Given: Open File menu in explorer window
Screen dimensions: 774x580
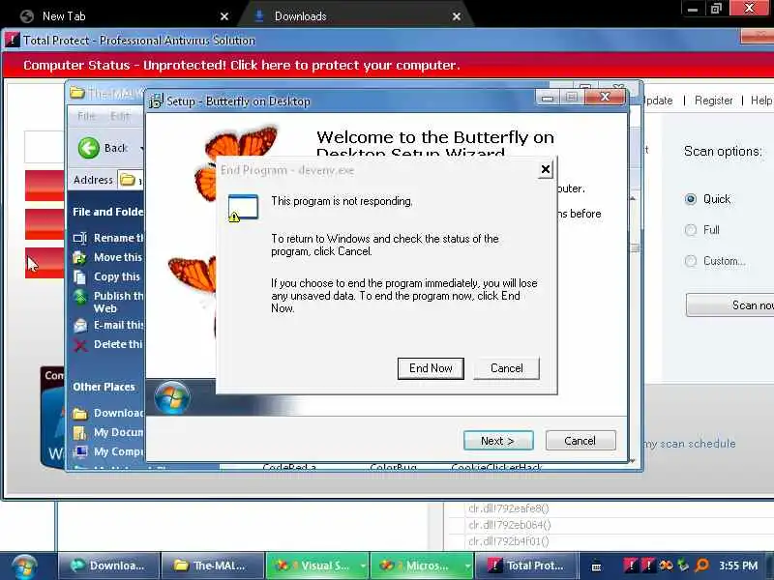Looking at the screenshot, I should (x=86, y=116).
